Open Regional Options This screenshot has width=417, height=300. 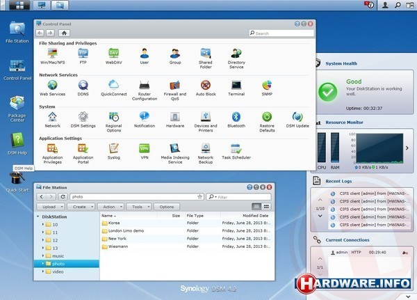(113, 122)
